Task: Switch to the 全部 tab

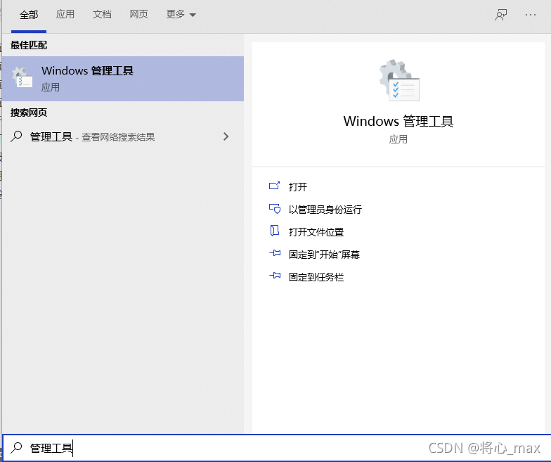Action: 29,15
